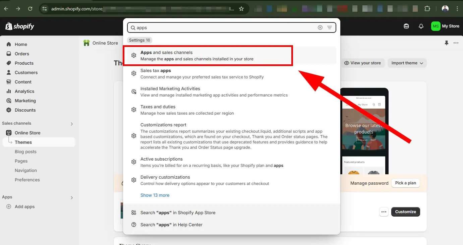
Task: Open the Import theme dropdown
Action: [407, 63]
